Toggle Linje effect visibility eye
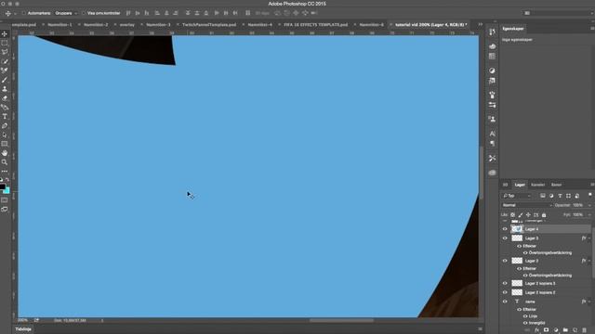This screenshot has width=595, height=334. point(525,315)
